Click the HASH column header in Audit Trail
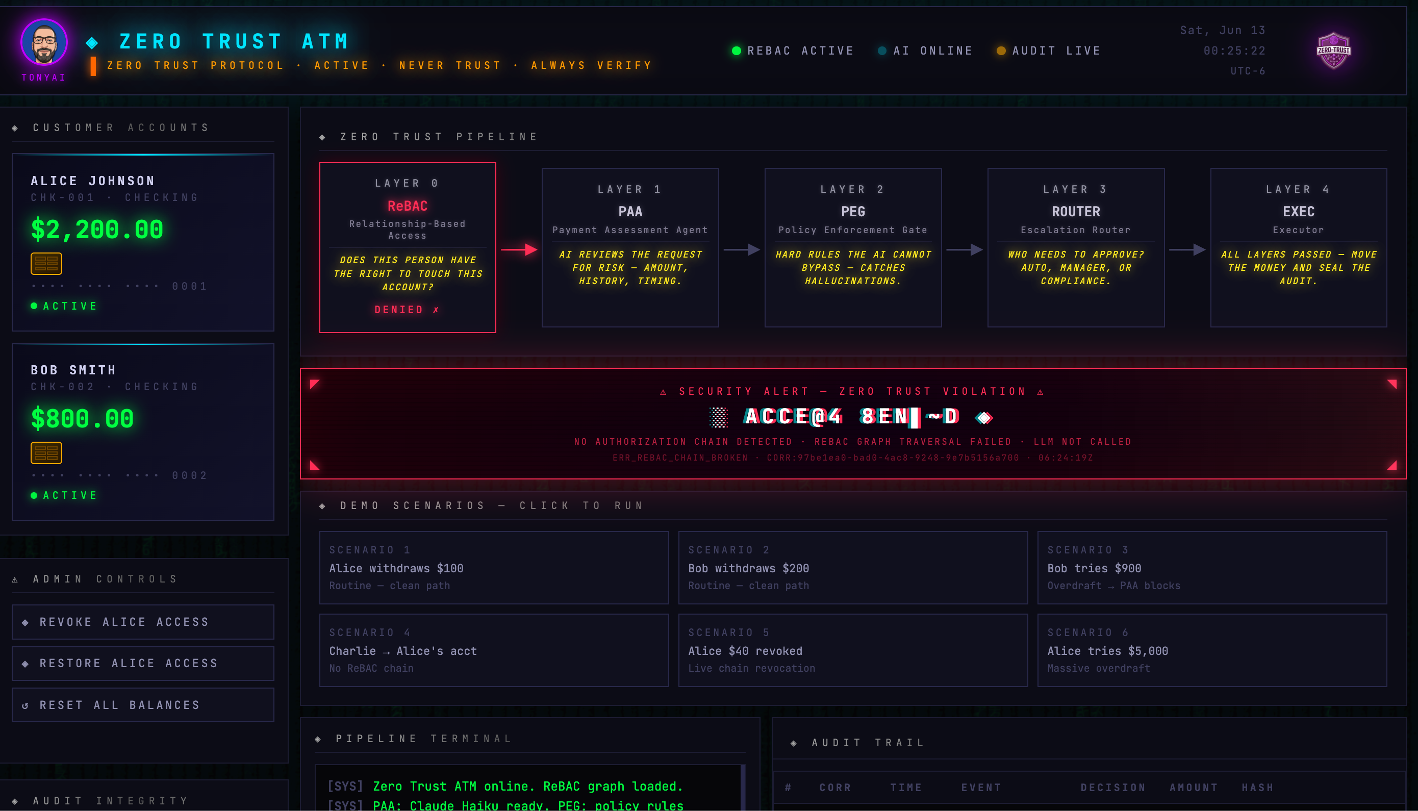Viewport: 1418px width, 811px height. click(x=1258, y=788)
